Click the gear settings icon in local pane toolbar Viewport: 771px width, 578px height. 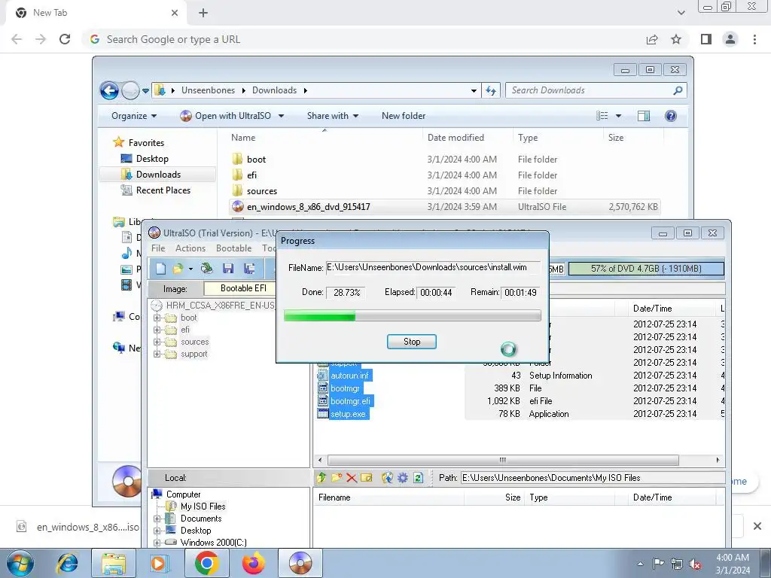[403, 477]
